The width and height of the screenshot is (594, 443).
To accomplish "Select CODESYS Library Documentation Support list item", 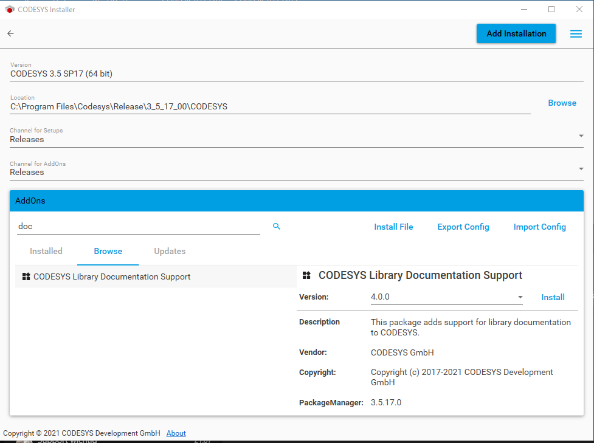I will click(x=112, y=276).
